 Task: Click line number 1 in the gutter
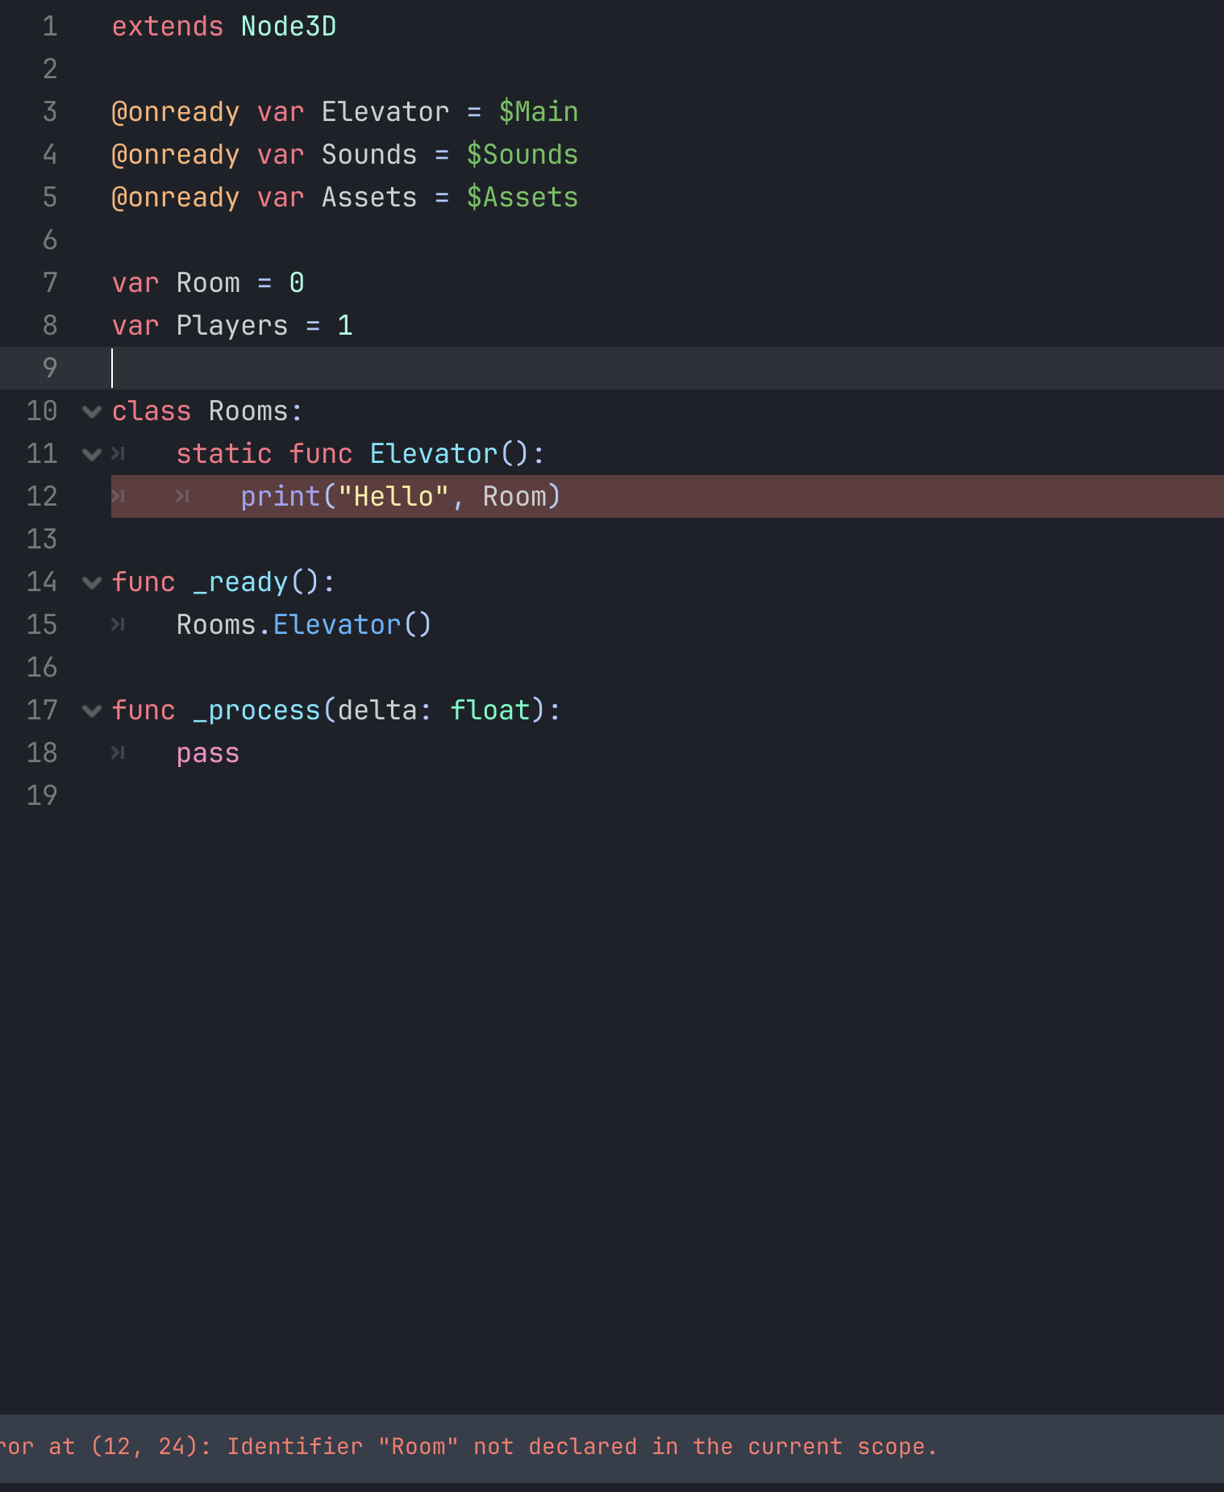tap(50, 27)
